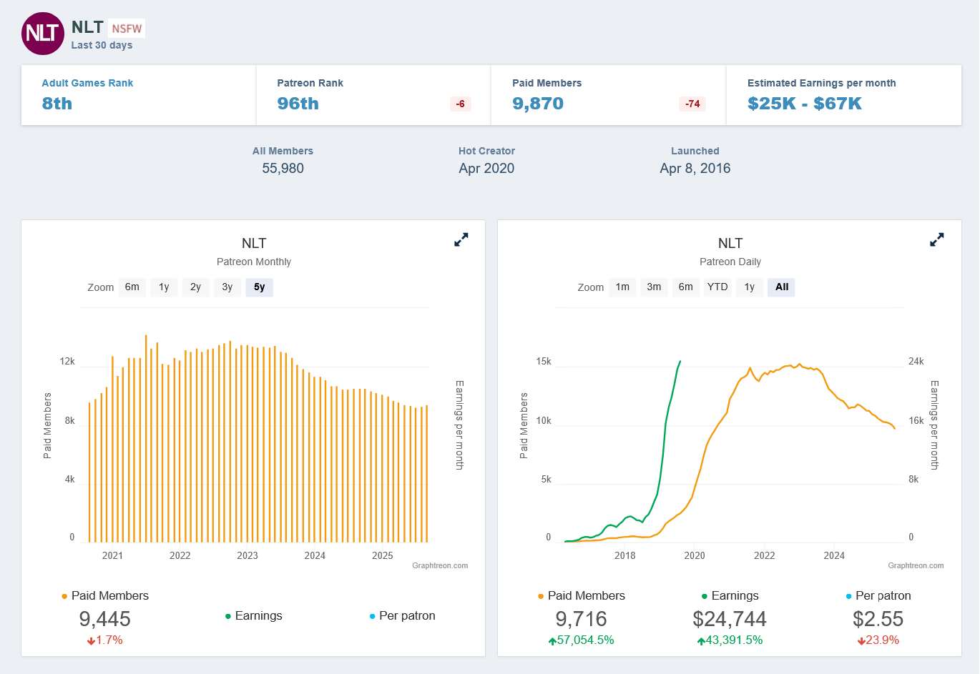
Task: Expand the Patreon Monthly chart fullscreen
Action: click(461, 240)
